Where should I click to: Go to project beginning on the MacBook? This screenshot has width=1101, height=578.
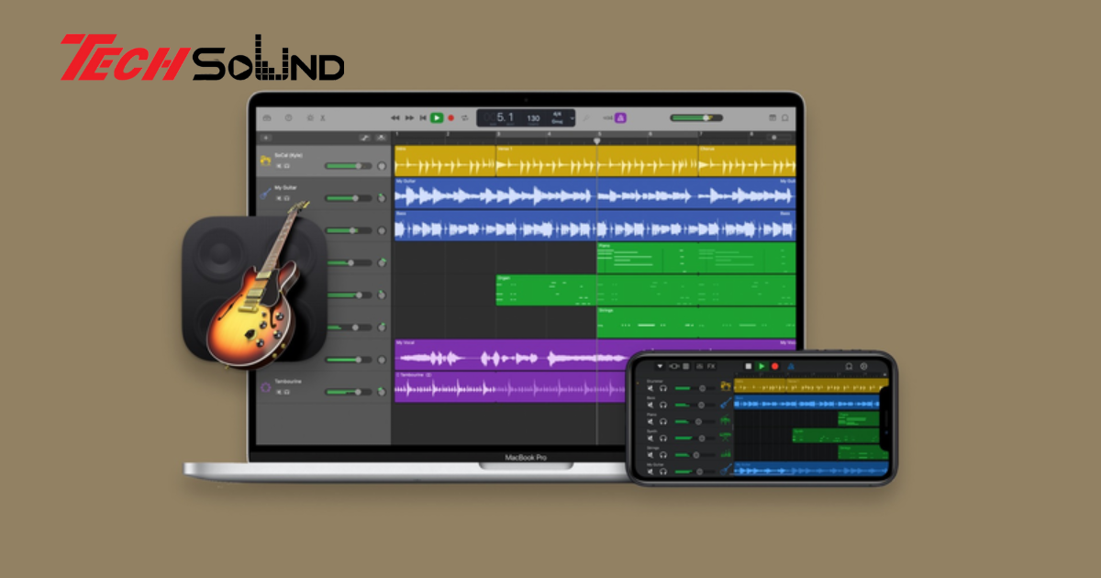tap(423, 118)
